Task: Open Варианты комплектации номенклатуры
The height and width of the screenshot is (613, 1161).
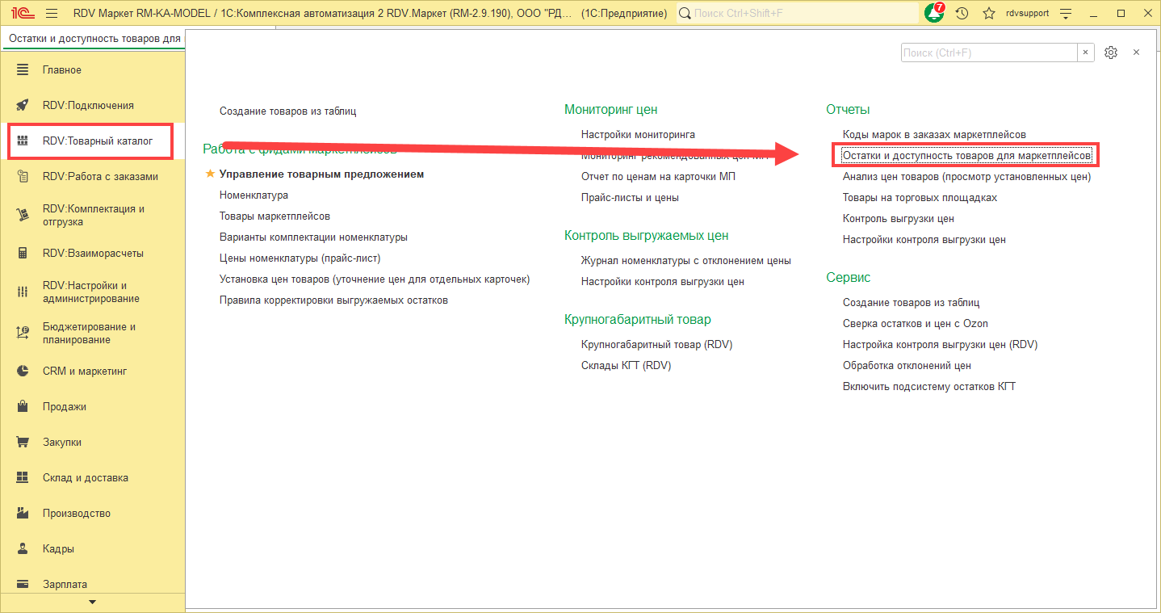Action: click(x=313, y=237)
